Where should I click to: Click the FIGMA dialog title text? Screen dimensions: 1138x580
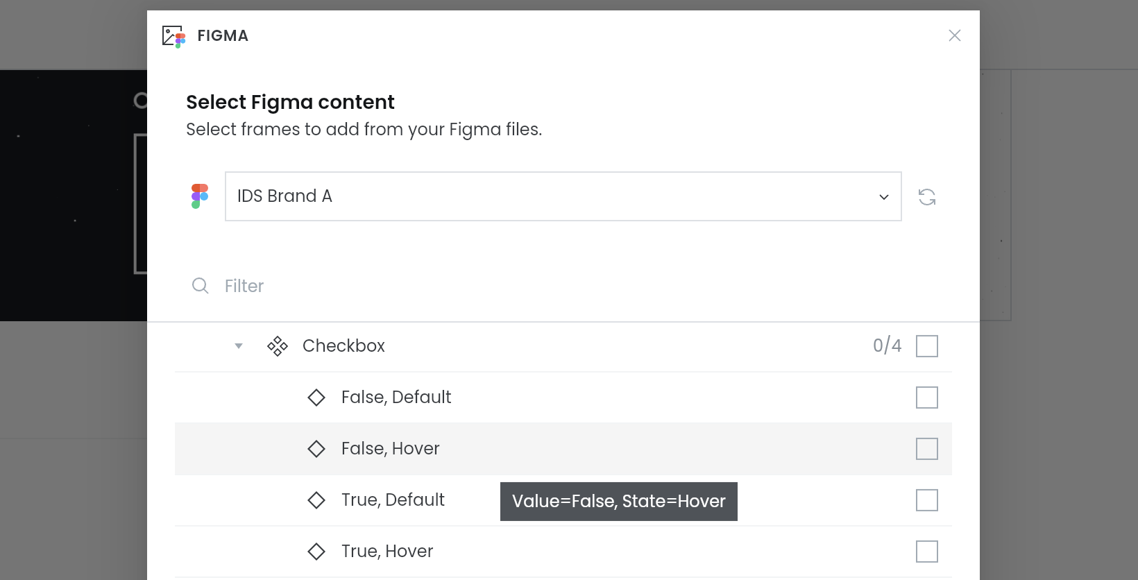pyautogui.click(x=223, y=36)
